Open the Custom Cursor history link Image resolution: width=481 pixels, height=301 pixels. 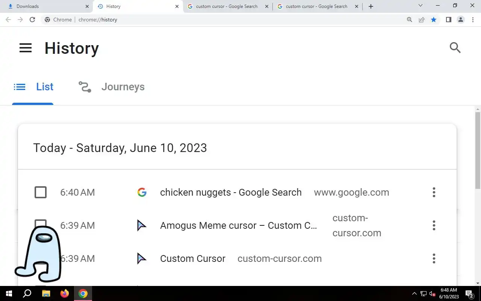192,258
